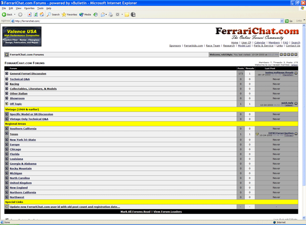Image resolution: width=306 pixels, height=225 pixels.
Task: Open the Vintage Only Technical Q&A forum
Action: tap(29, 119)
